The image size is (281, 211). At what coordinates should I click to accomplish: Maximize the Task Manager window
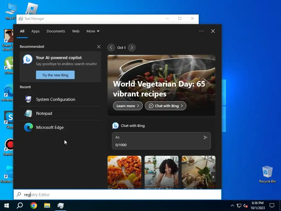[x=180, y=18]
